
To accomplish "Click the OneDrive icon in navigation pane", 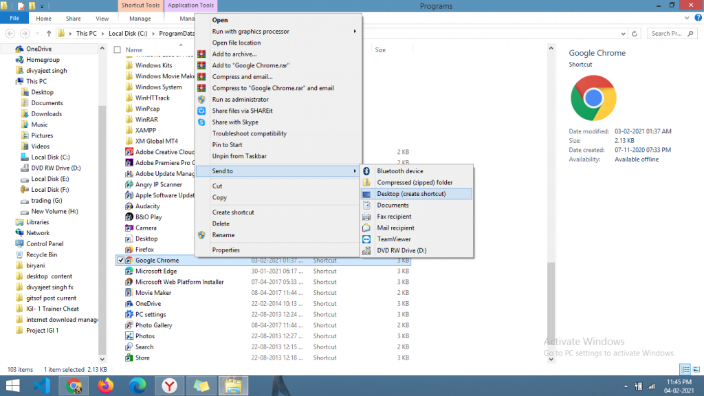I will click(19, 49).
